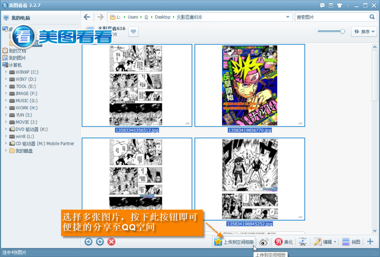The width and height of the screenshot is (380, 257).
Task: Open 美化 beautify tool
Action: (x=283, y=241)
